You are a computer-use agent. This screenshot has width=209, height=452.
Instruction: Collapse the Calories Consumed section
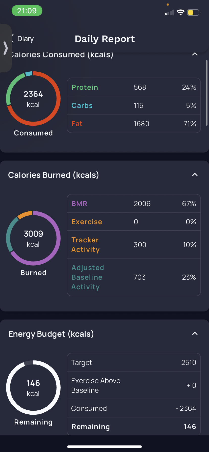coord(195,54)
